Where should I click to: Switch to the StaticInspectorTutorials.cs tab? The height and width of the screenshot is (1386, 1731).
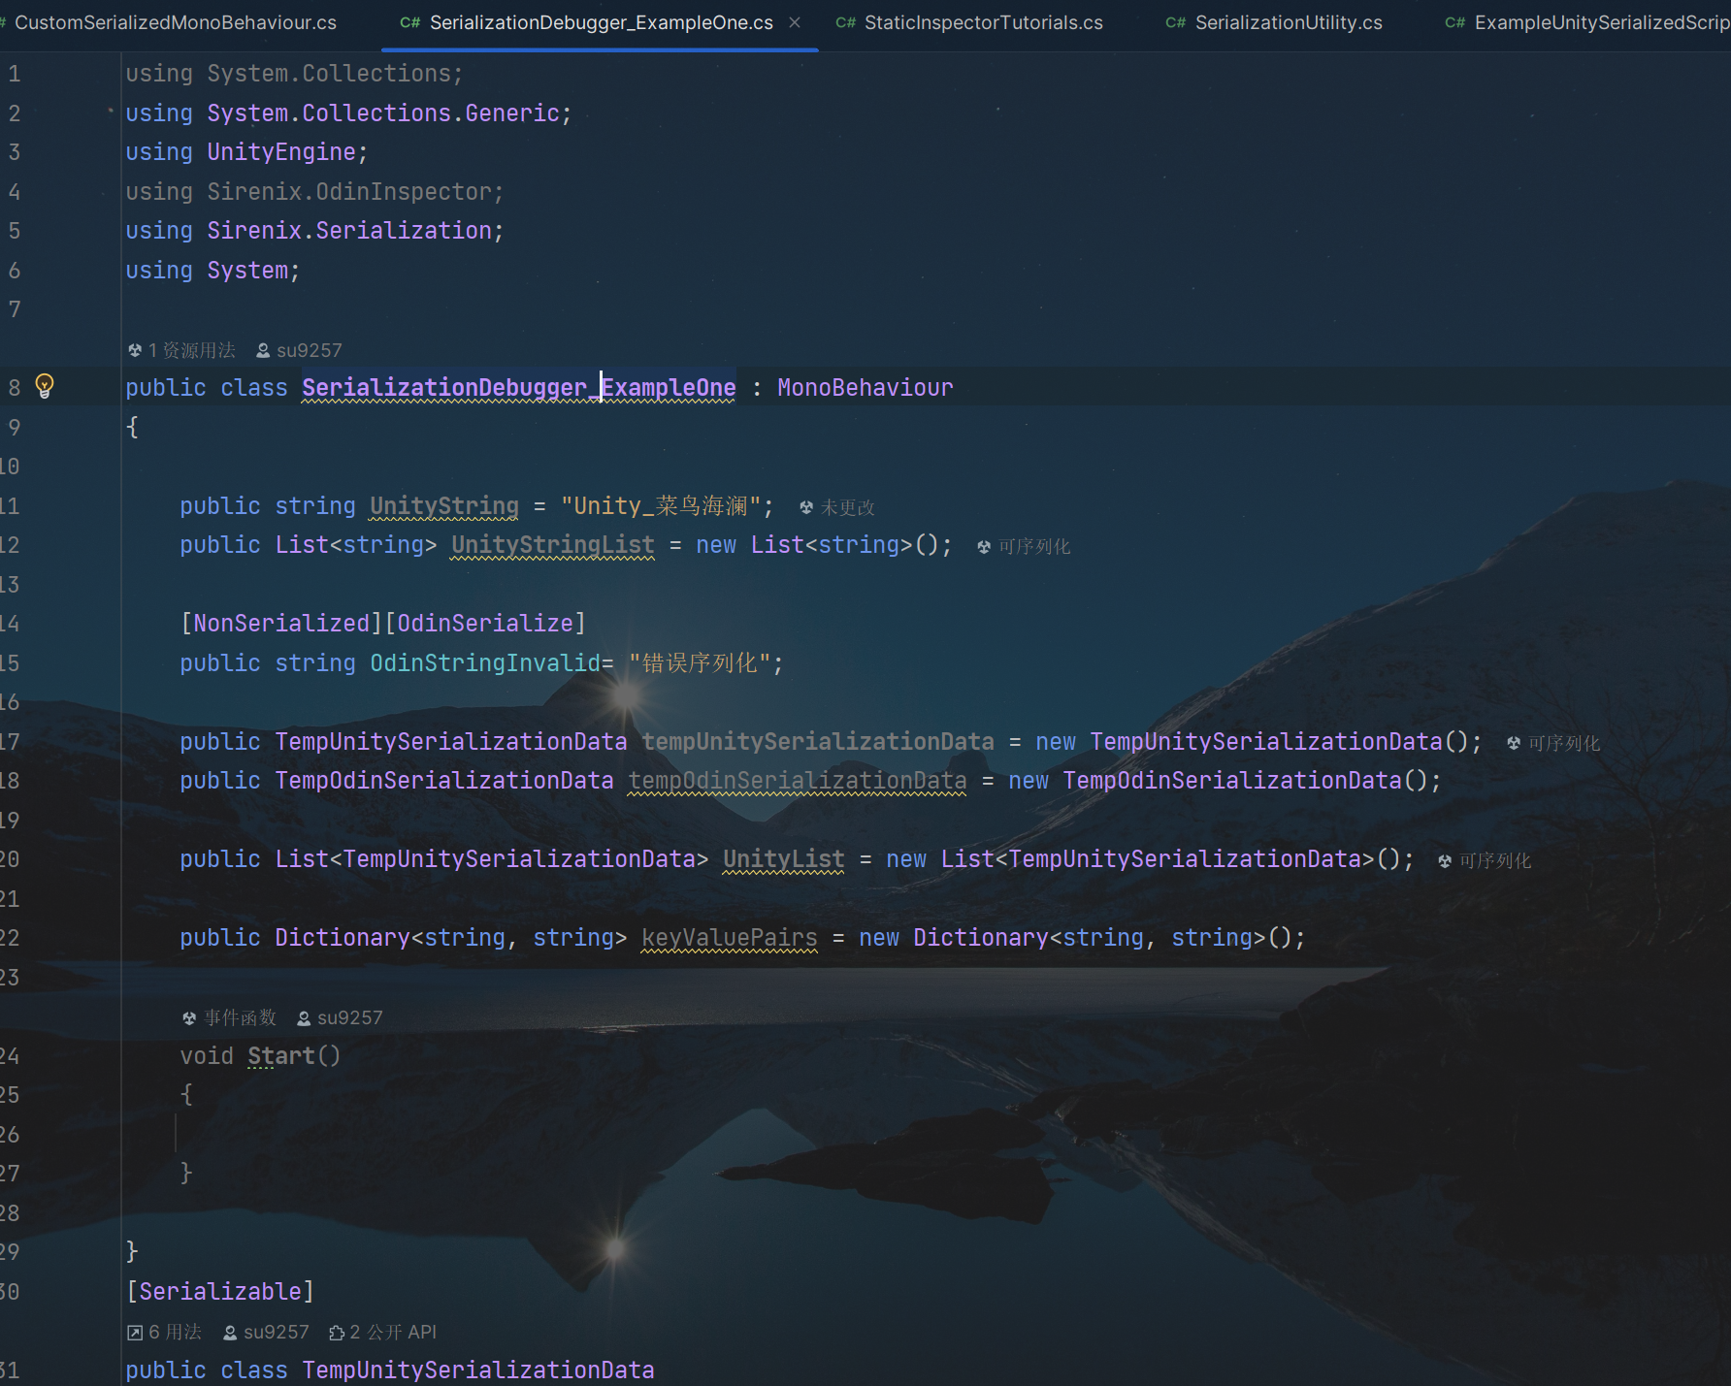(x=982, y=22)
